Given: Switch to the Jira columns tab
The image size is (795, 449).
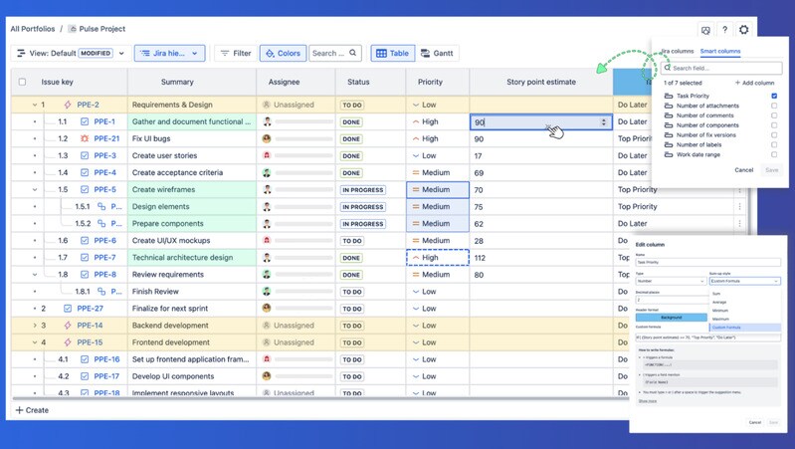Looking at the screenshot, I should 677,51.
